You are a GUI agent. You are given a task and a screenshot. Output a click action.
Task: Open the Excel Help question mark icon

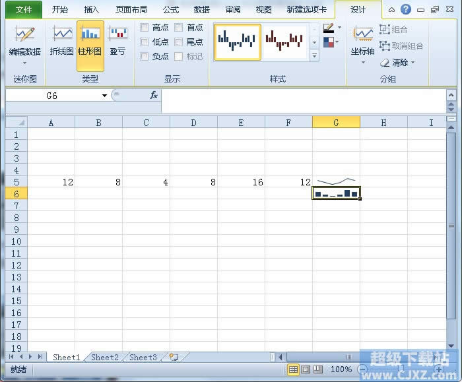pyautogui.click(x=405, y=10)
